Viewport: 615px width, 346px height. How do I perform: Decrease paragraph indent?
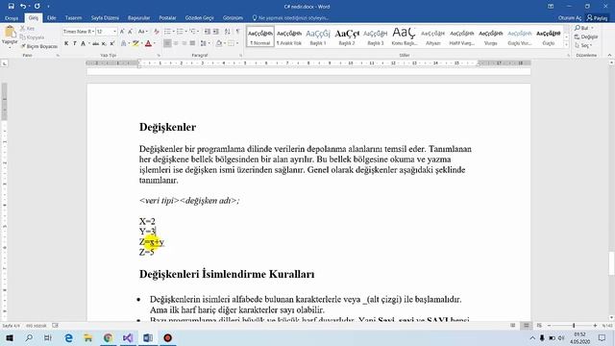click(x=208, y=32)
